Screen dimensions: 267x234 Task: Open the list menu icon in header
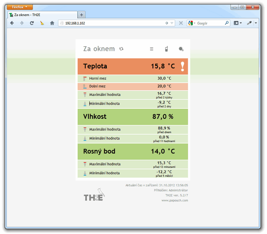(x=151, y=49)
